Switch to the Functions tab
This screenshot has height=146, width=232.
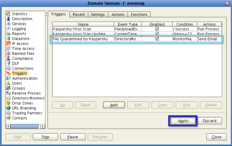[x=139, y=15]
